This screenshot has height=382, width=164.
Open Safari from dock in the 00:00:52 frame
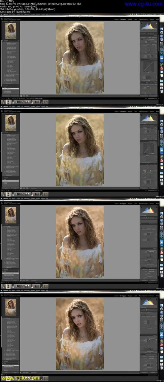[161, 36]
